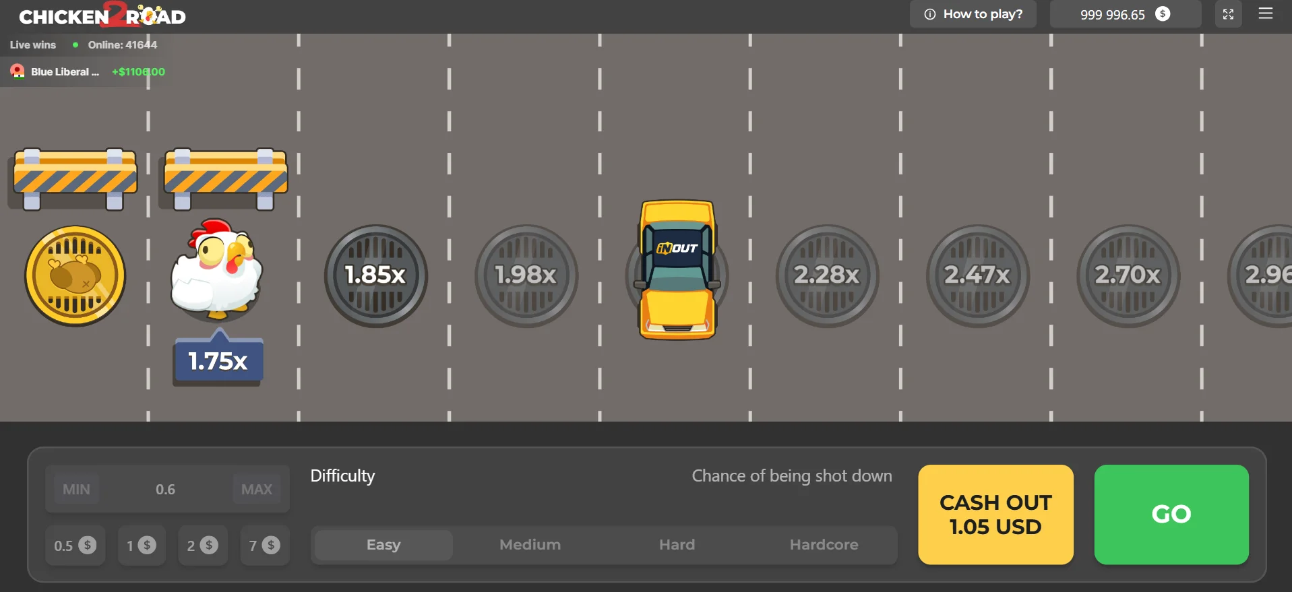The width and height of the screenshot is (1292, 592).
Task: Set bet to MIN
Action: (x=76, y=490)
